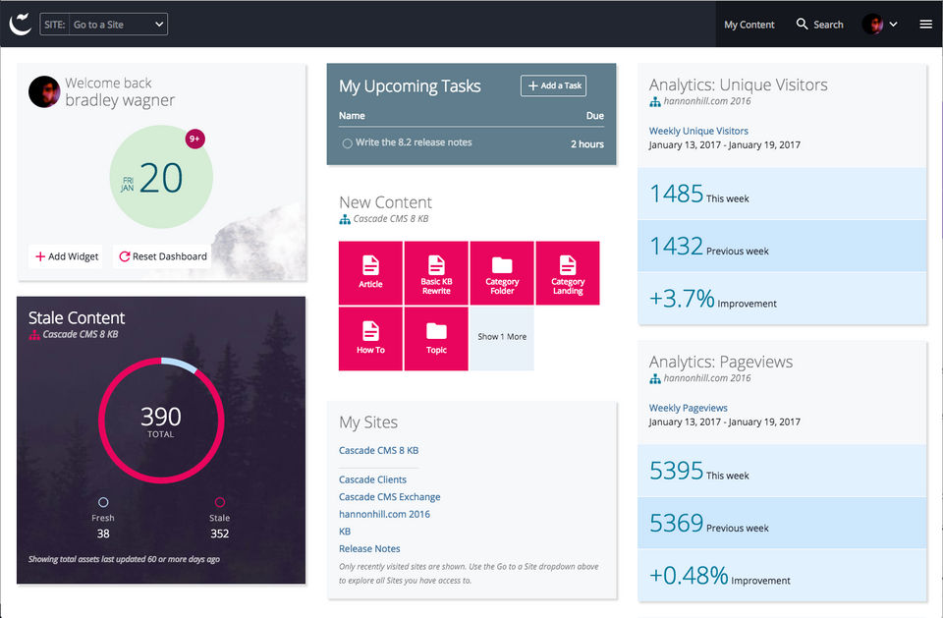Mark 'Write the 8.2 release notes' complete
Screen dimensions: 943x618
pyautogui.click(x=347, y=143)
